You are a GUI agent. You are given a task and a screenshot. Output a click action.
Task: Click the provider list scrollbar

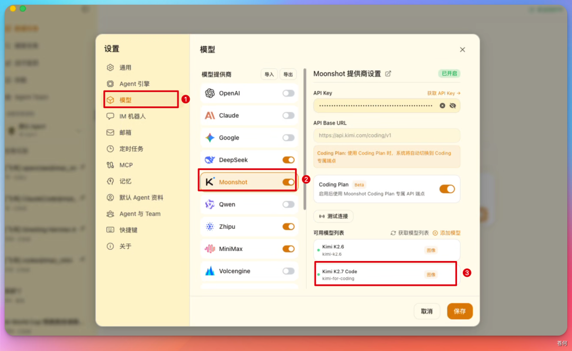pos(305,140)
